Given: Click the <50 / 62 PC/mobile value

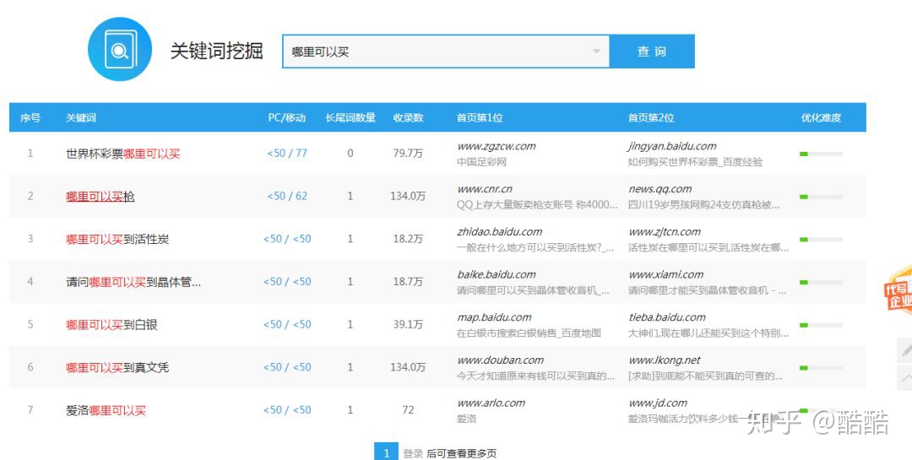Looking at the screenshot, I should [287, 196].
